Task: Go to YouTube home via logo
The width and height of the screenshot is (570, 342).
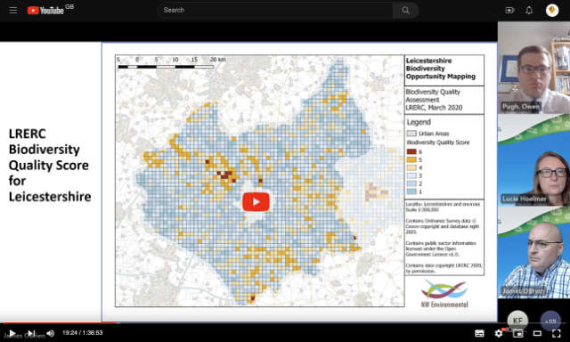Action: pyautogui.click(x=45, y=10)
